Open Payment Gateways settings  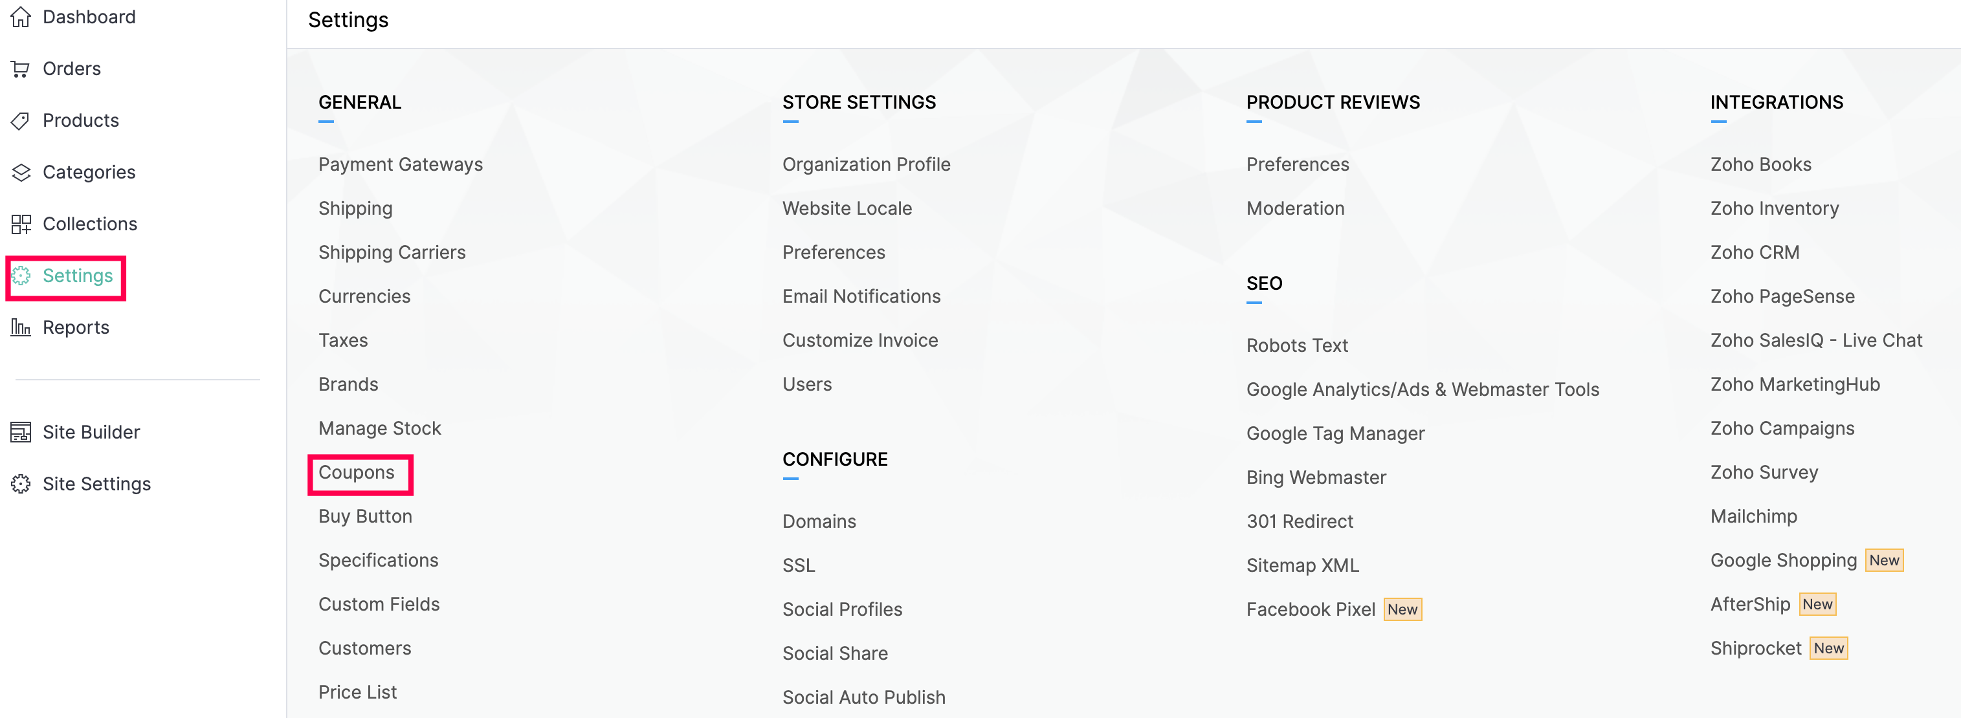click(x=401, y=164)
